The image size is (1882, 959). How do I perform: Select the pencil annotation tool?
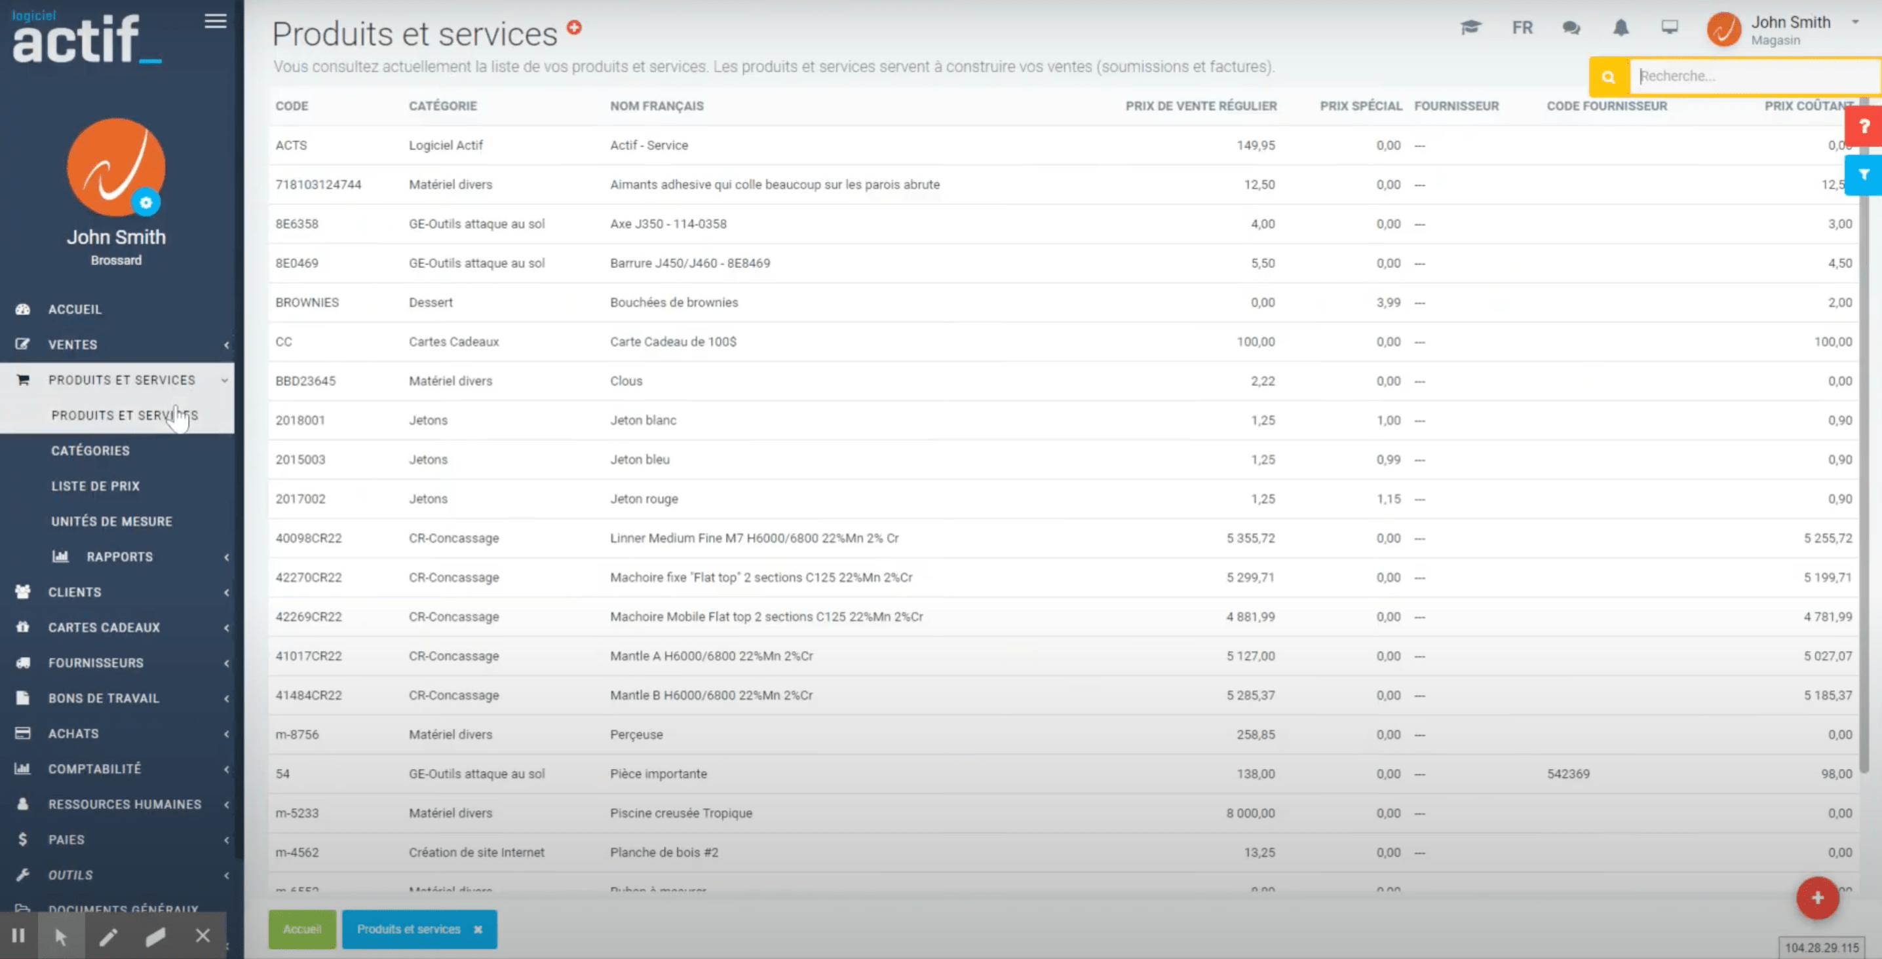[x=108, y=935]
